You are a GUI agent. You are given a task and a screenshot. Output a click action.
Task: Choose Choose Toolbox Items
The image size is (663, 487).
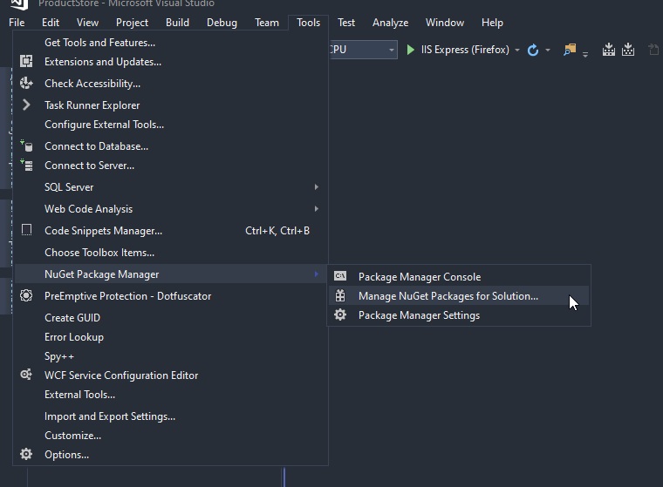click(171, 252)
